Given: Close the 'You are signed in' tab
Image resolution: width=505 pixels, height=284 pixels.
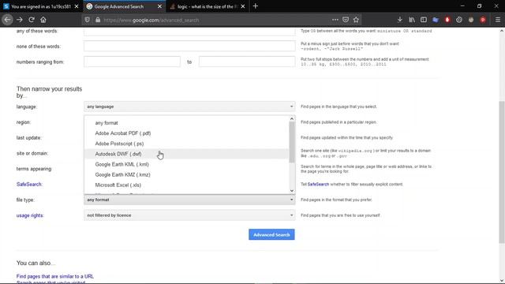Looking at the screenshot, I should pos(77,6).
